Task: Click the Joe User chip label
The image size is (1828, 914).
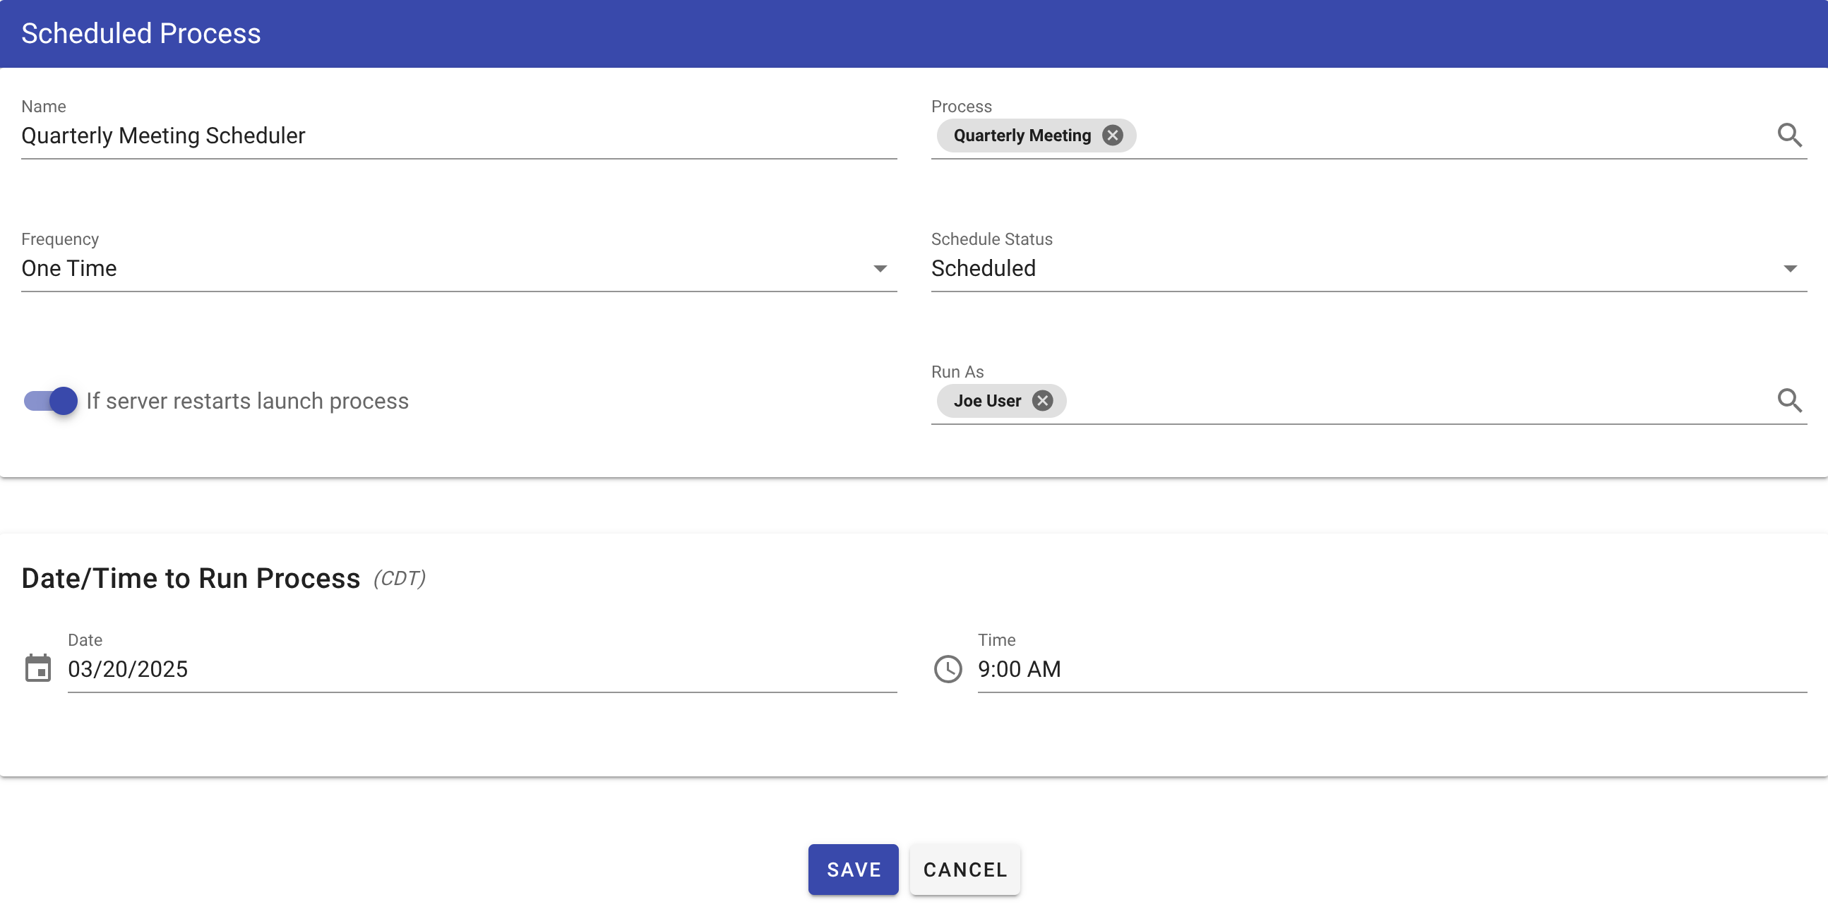Action: click(x=986, y=400)
